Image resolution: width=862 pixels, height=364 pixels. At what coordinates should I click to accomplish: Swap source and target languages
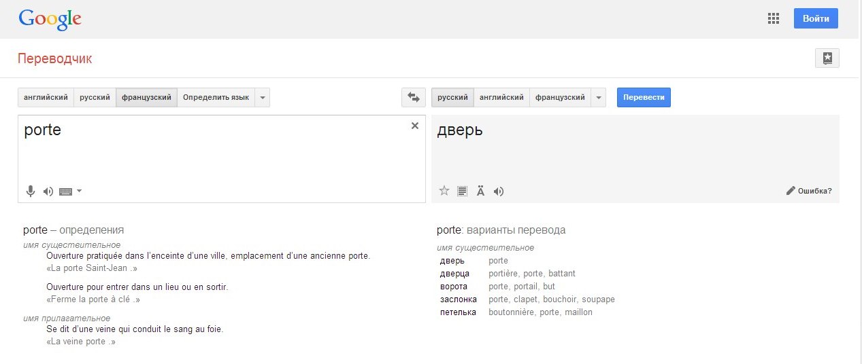413,98
